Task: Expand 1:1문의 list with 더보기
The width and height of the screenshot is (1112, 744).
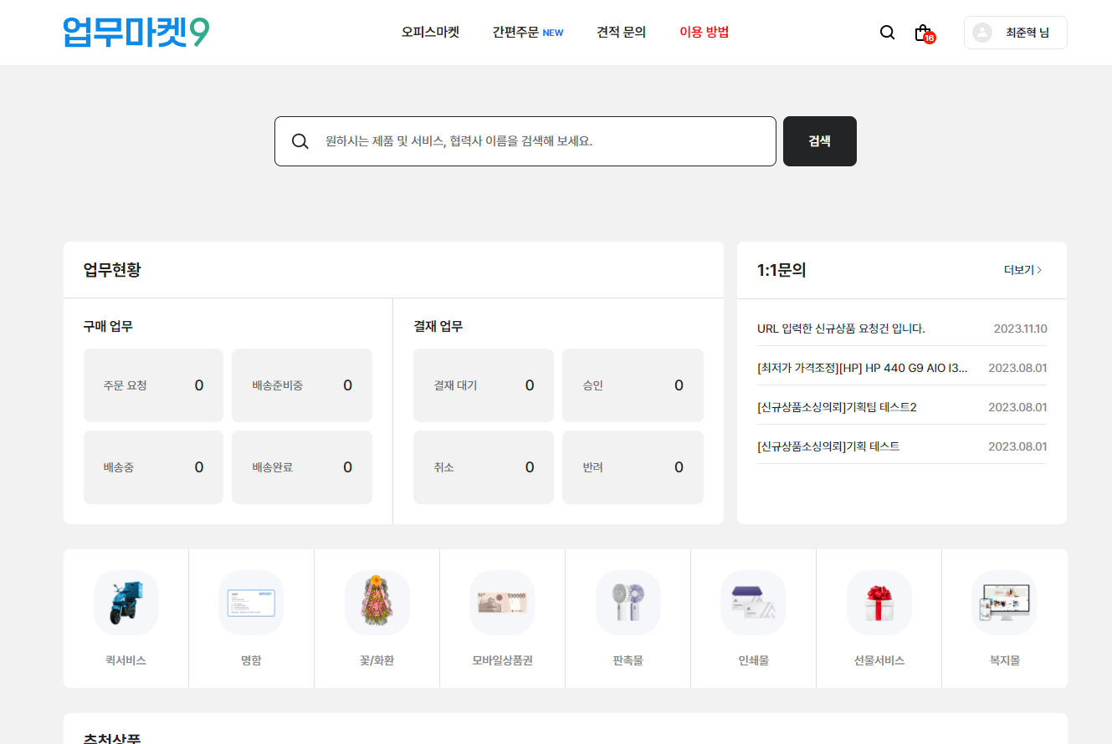Action: 1022,270
